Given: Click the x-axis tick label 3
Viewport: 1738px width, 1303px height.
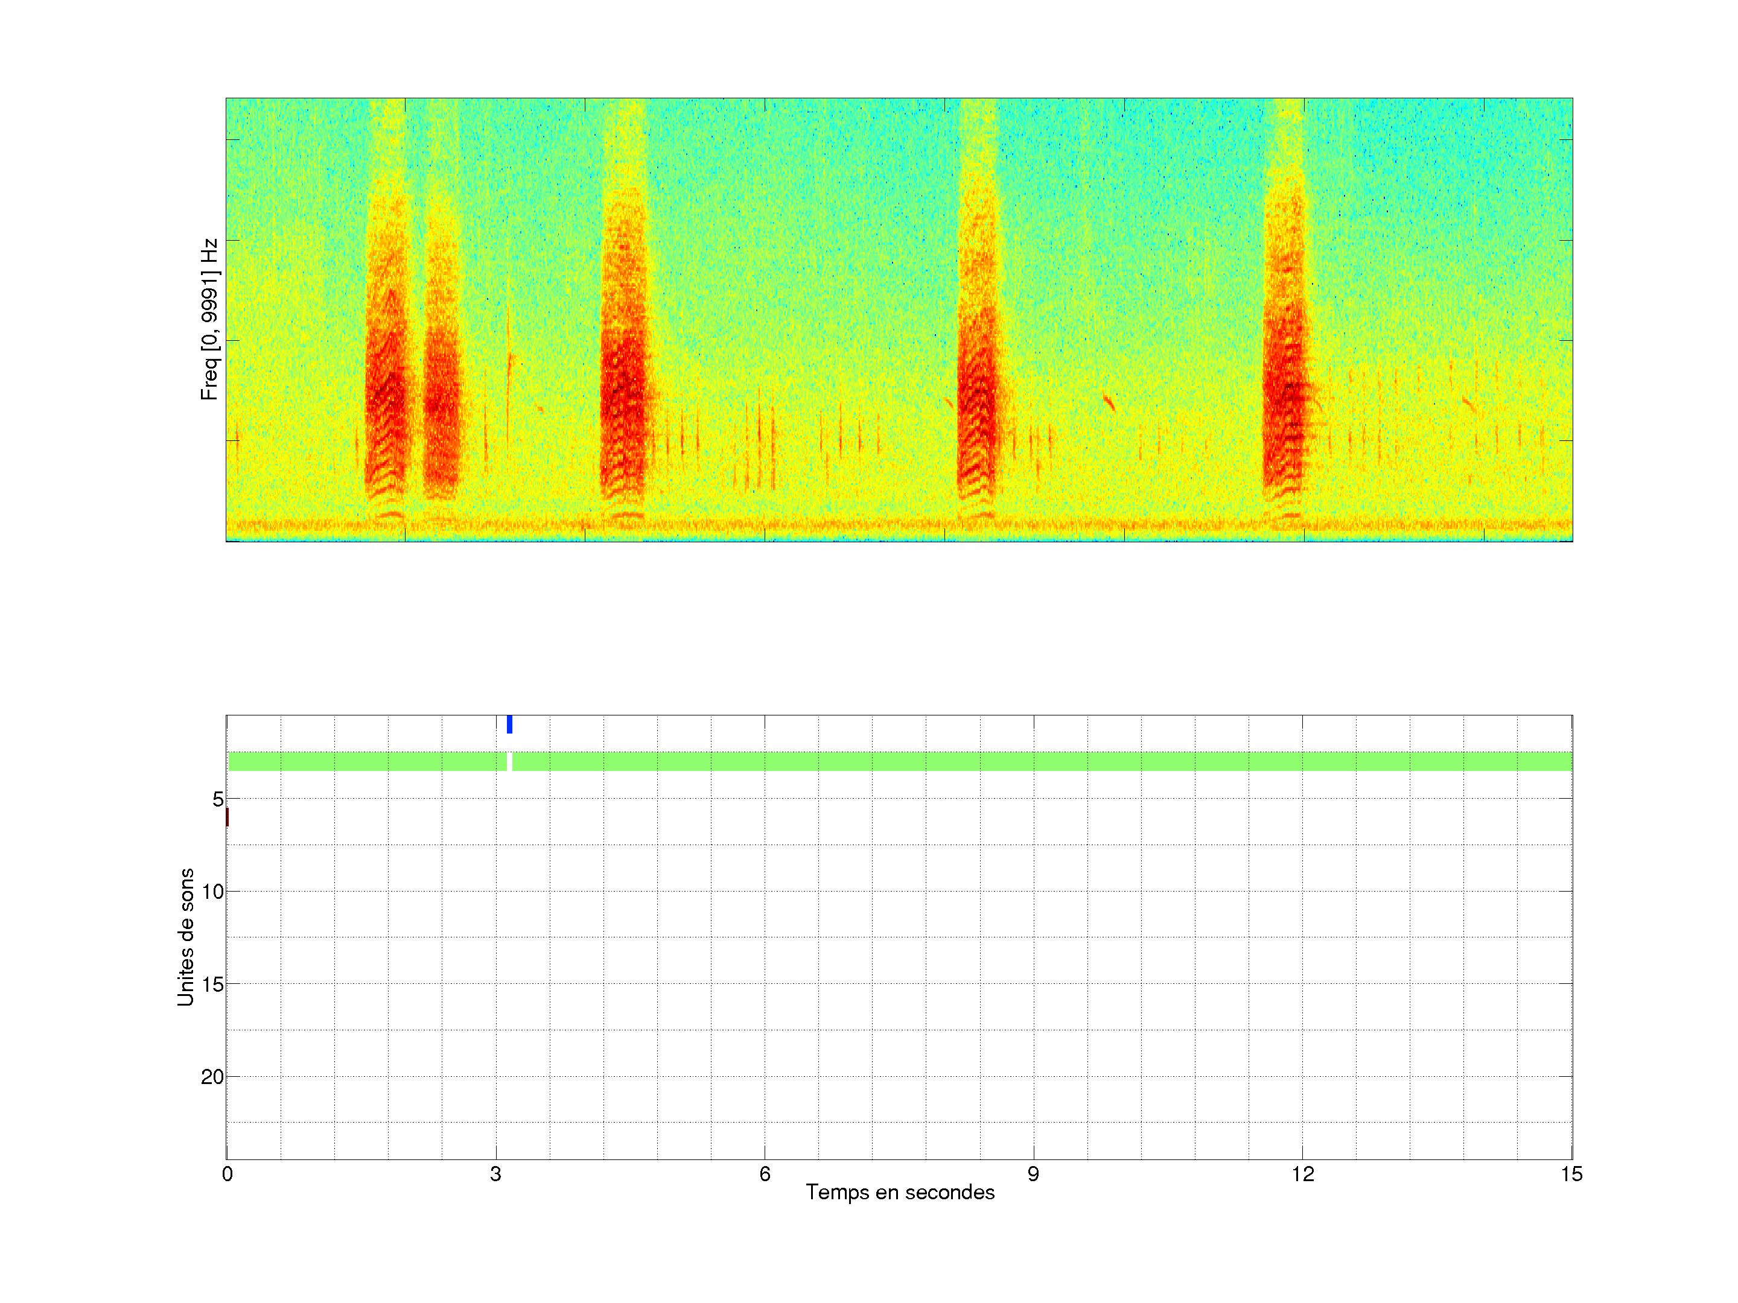Looking at the screenshot, I should (x=495, y=1174).
